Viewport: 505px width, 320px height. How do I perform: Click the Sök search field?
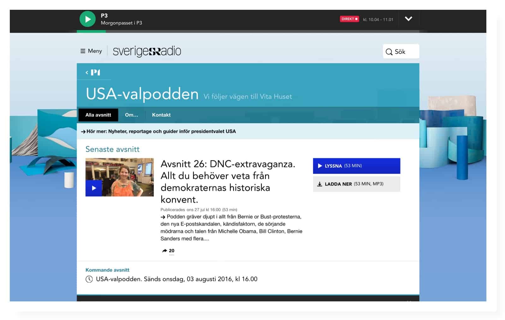(x=401, y=52)
